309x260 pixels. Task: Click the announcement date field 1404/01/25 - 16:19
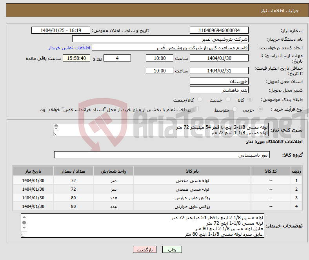tap(61, 30)
